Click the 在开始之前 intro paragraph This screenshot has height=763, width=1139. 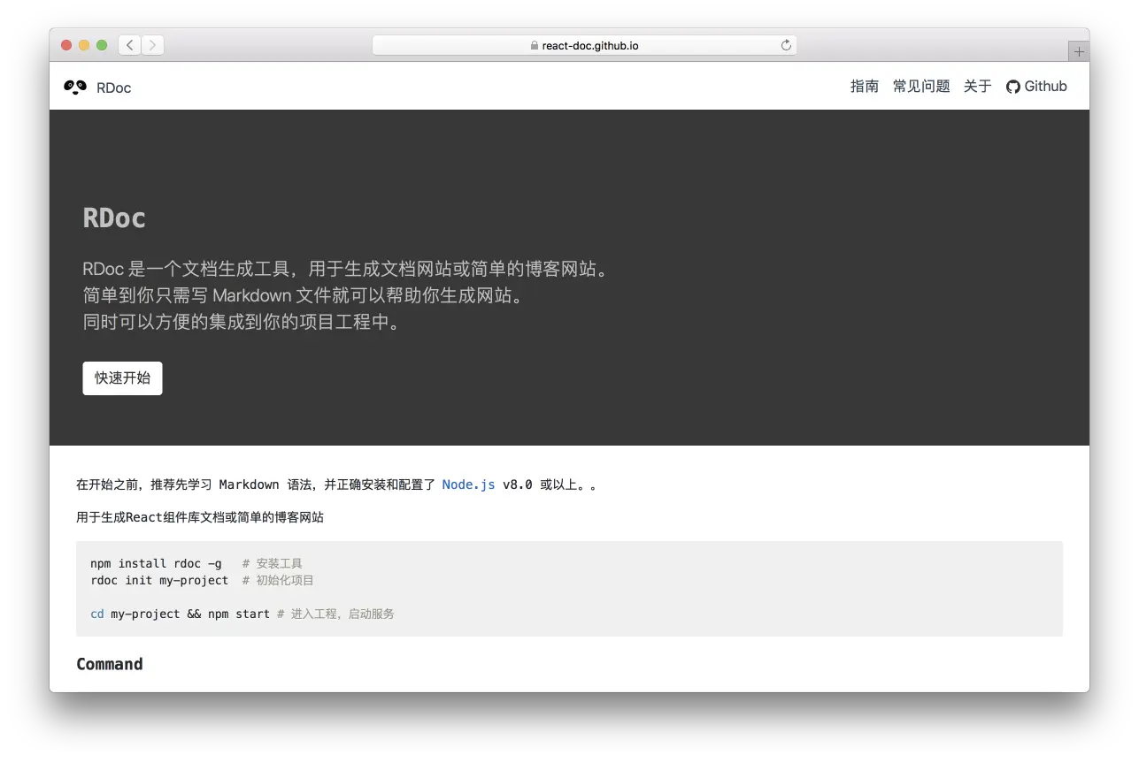[336, 485]
